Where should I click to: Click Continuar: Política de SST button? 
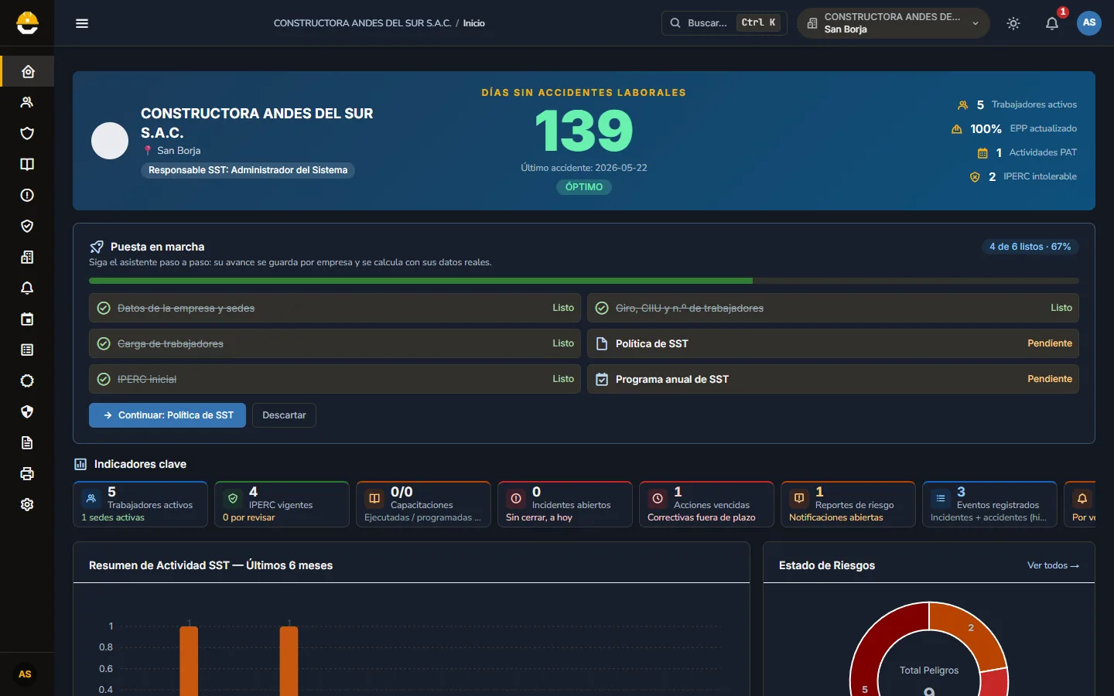(x=167, y=415)
